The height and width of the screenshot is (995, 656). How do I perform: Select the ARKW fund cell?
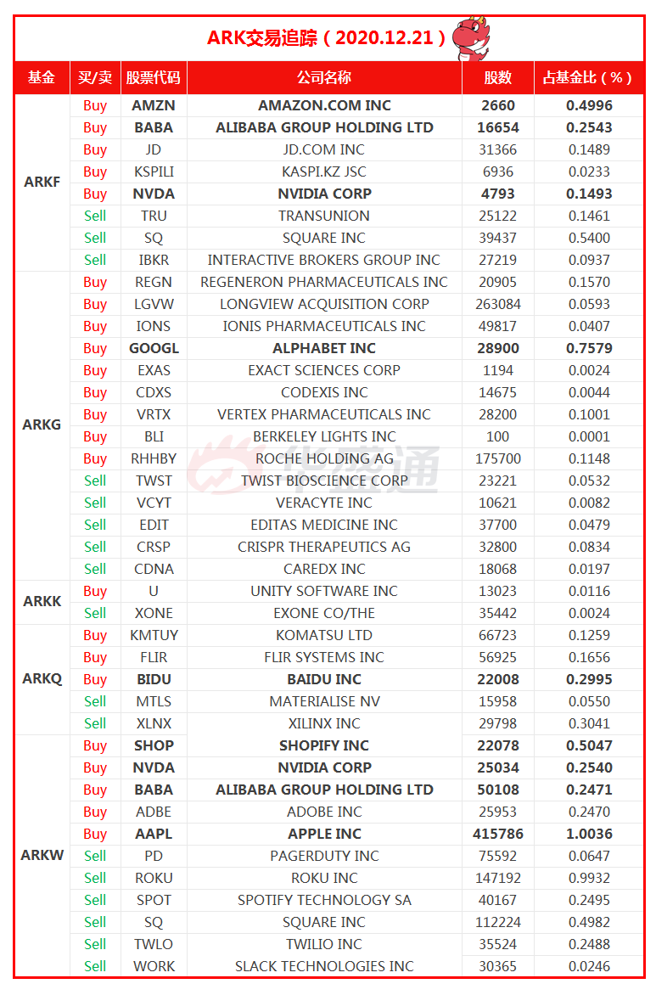pos(42,855)
